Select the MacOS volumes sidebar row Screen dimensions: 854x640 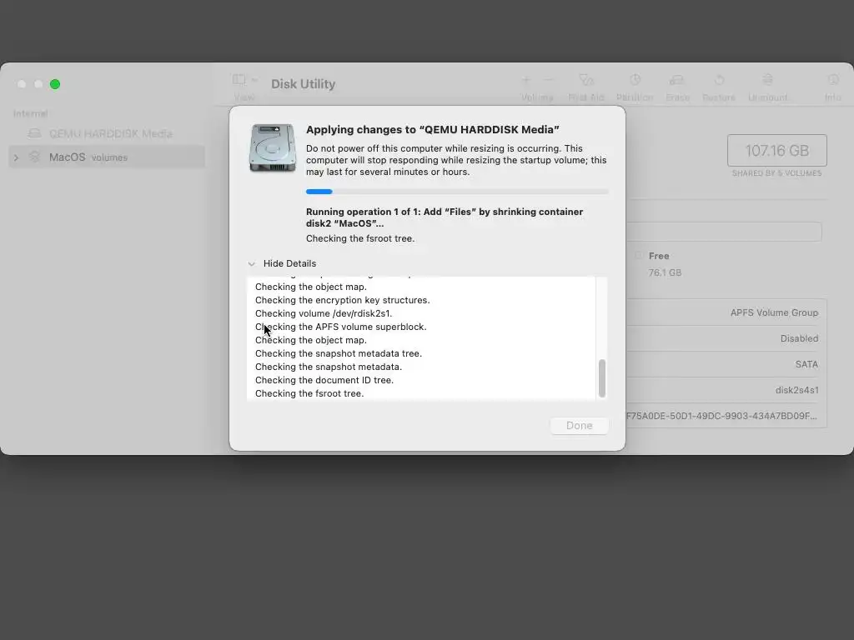(108, 157)
